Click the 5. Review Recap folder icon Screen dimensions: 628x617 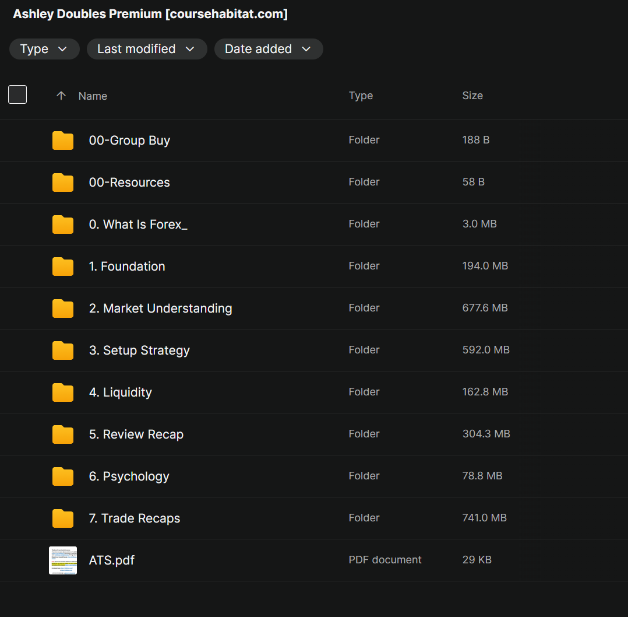pyautogui.click(x=63, y=434)
